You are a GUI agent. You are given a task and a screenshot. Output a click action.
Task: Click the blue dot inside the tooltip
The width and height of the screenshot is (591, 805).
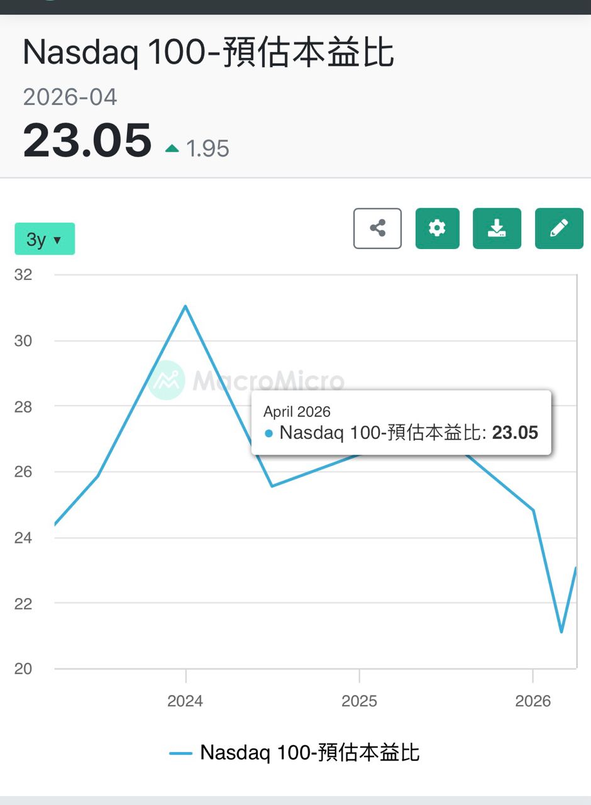point(269,433)
